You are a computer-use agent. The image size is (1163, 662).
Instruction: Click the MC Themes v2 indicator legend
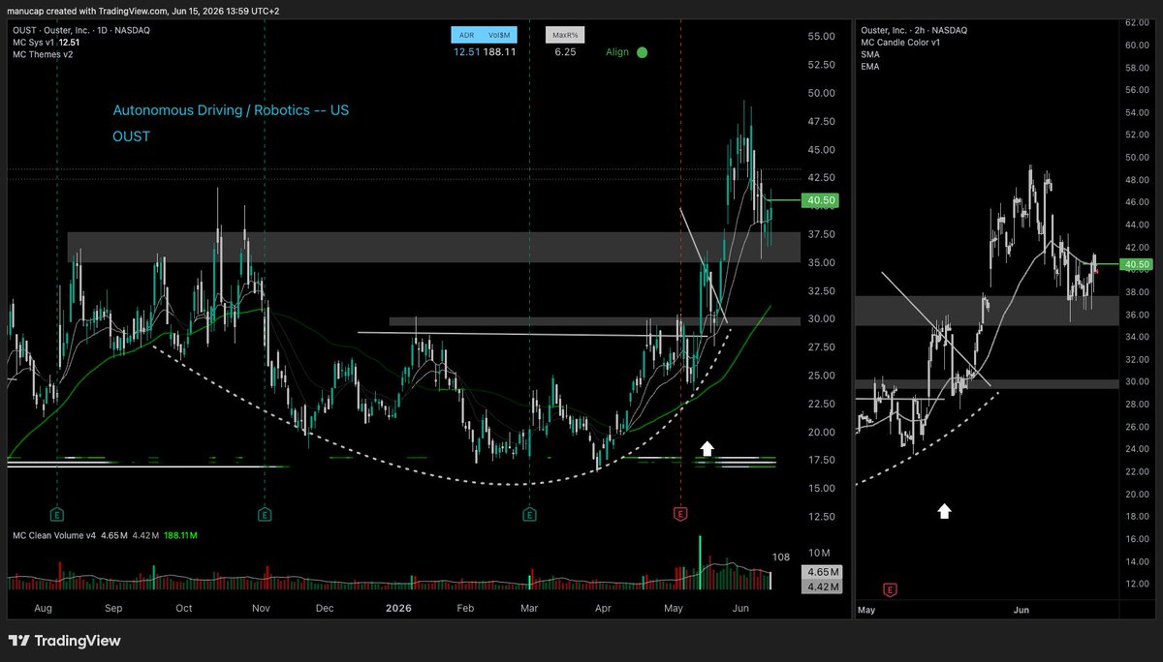(x=43, y=54)
